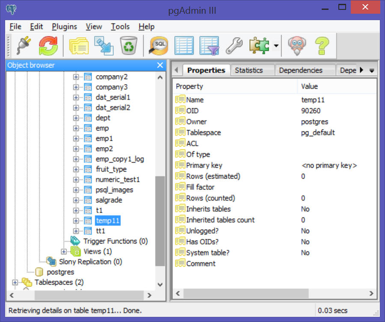Screen dimensions: 385x322
Task: Click the Primary key property icon
Action: pyautogui.click(x=180, y=165)
